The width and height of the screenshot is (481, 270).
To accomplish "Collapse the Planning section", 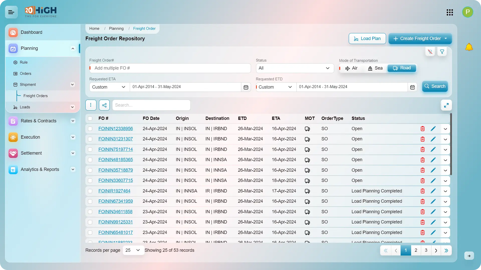I will tap(73, 48).
